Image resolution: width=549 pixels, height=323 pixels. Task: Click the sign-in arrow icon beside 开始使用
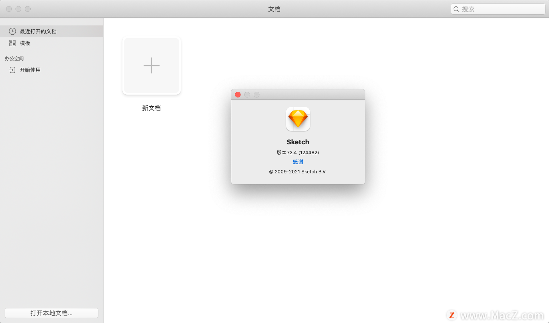[12, 70]
